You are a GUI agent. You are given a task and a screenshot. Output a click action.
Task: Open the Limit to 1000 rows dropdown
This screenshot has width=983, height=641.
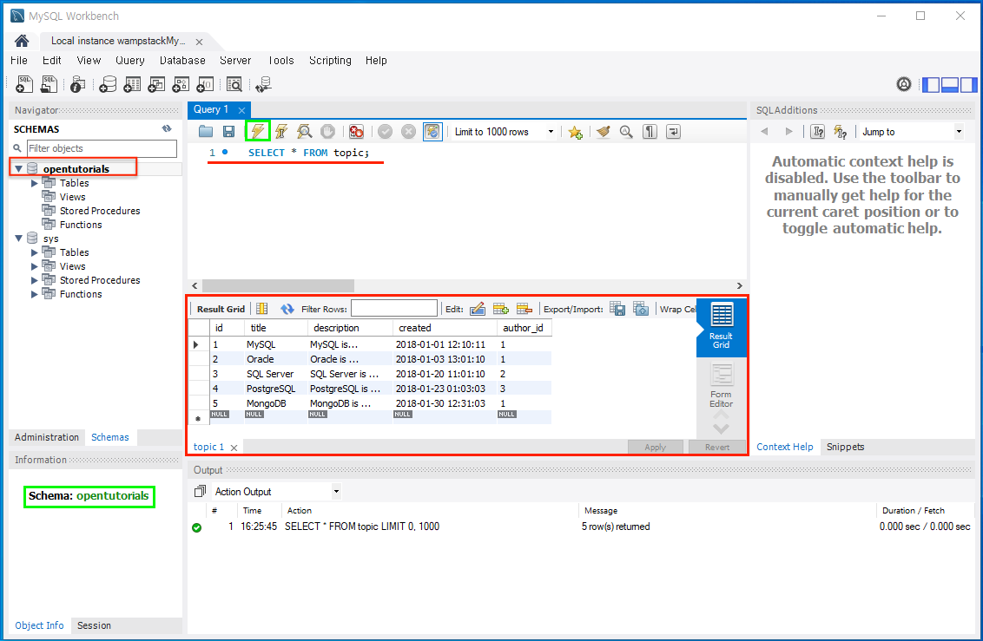click(551, 132)
